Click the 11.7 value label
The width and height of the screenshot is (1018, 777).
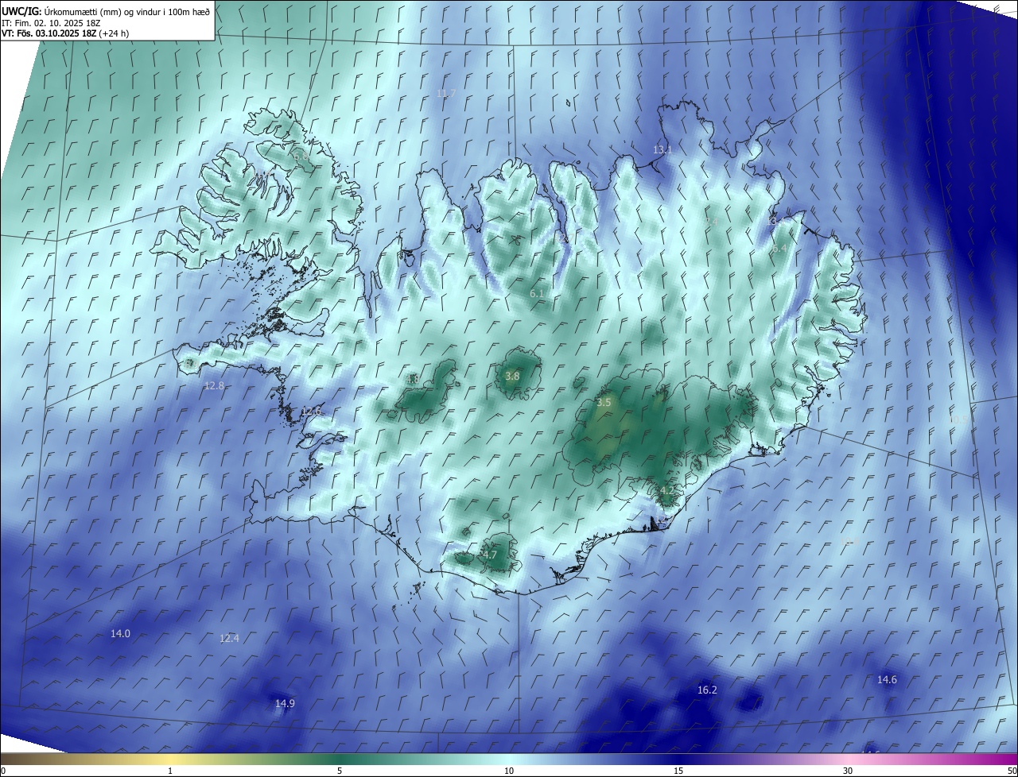(446, 93)
